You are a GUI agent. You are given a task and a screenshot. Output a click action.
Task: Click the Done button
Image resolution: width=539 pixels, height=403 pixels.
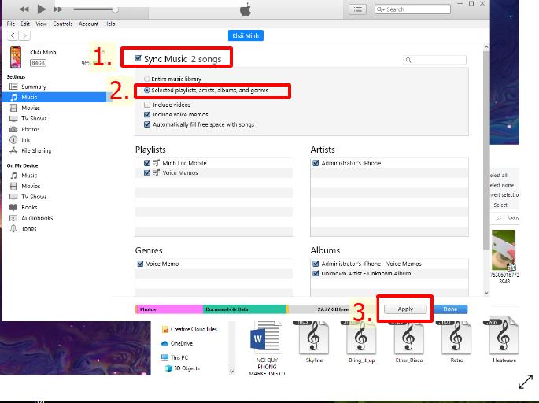(450, 309)
